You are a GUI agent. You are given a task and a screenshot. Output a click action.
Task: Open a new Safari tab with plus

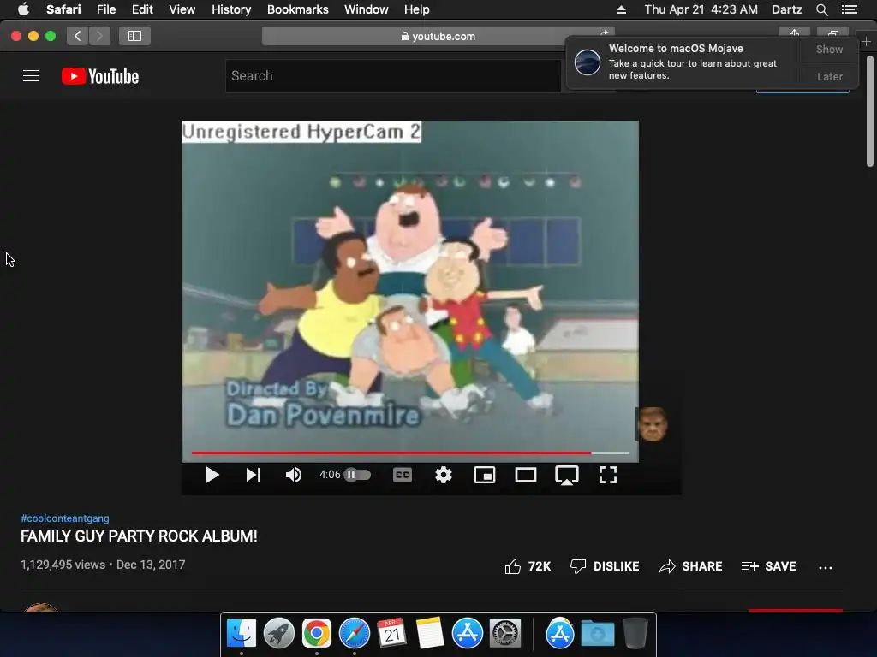[x=866, y=42]
